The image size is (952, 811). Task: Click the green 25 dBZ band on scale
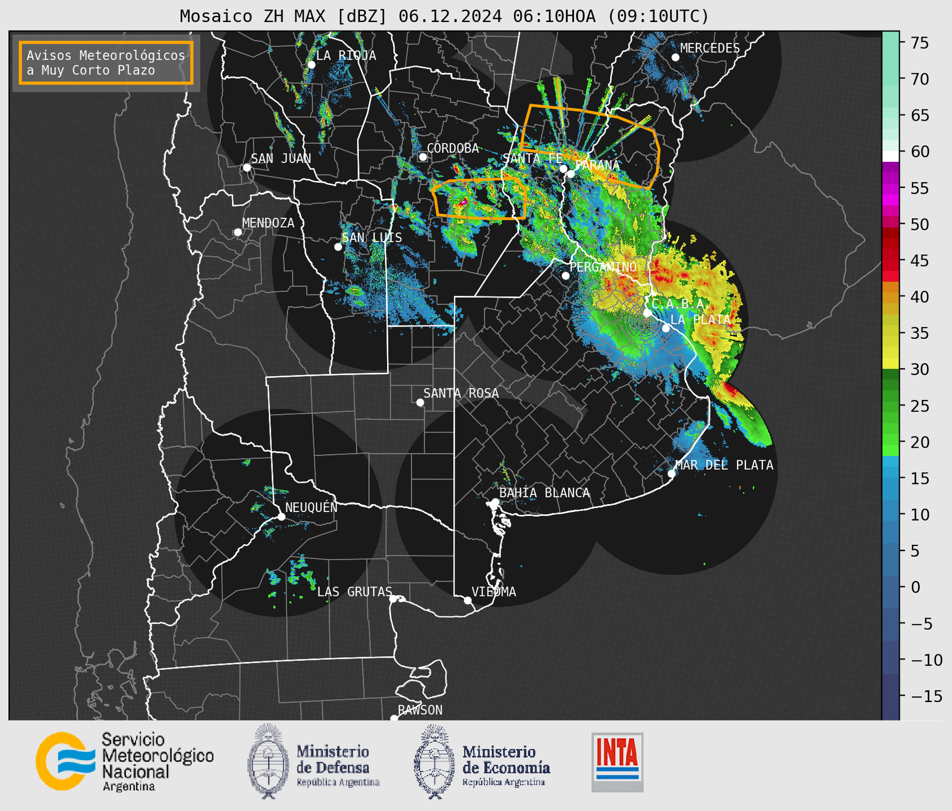[890, 406]
